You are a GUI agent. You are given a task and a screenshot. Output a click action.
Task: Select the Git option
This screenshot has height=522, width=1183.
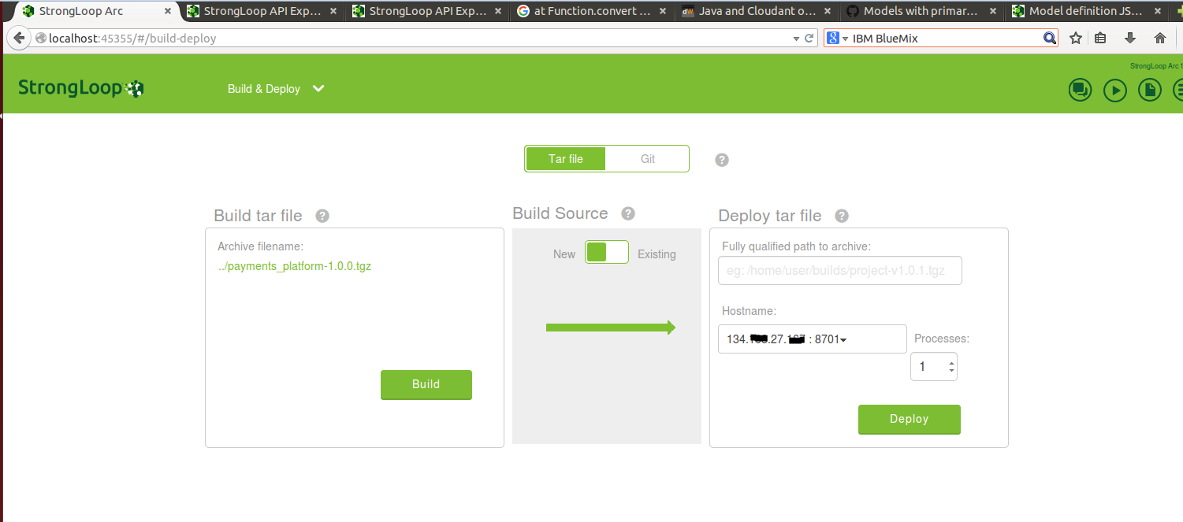click(648, 159)
